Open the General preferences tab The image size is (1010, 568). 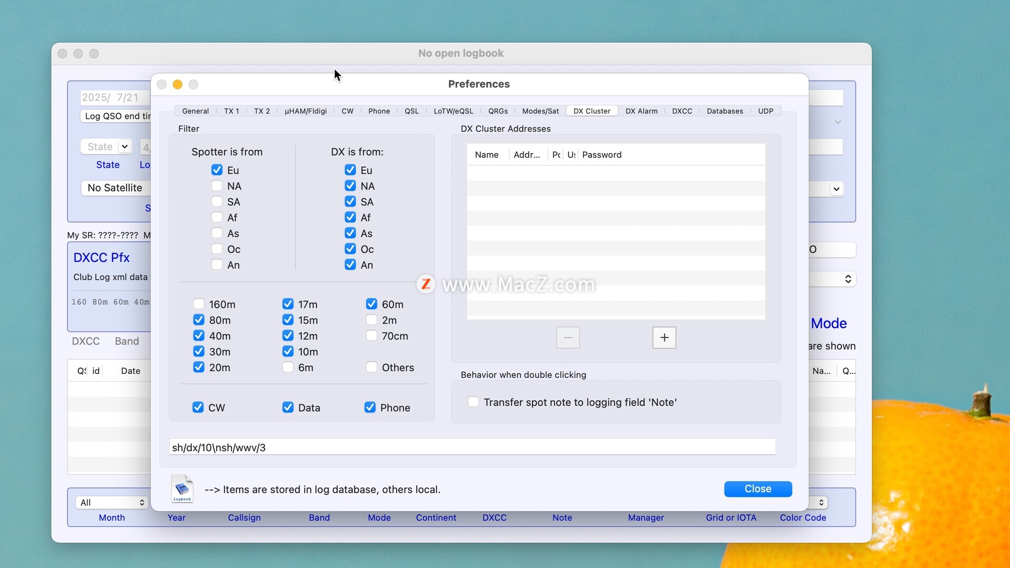tap(195, 111)
